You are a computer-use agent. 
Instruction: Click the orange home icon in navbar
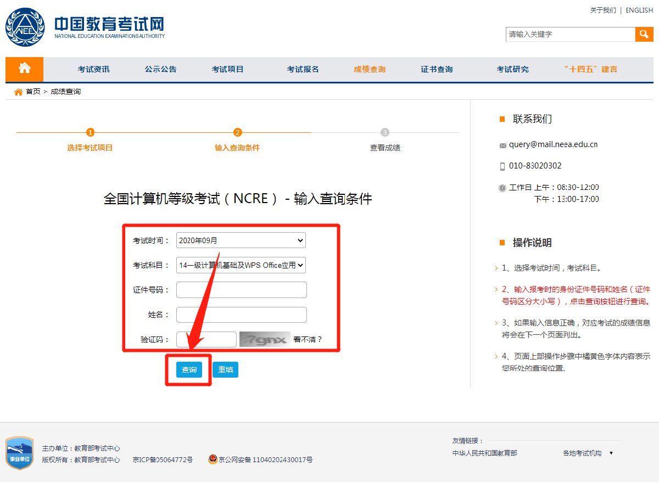24,69
